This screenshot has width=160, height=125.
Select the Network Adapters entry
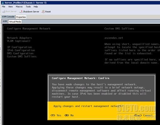[x=19, y=38]
